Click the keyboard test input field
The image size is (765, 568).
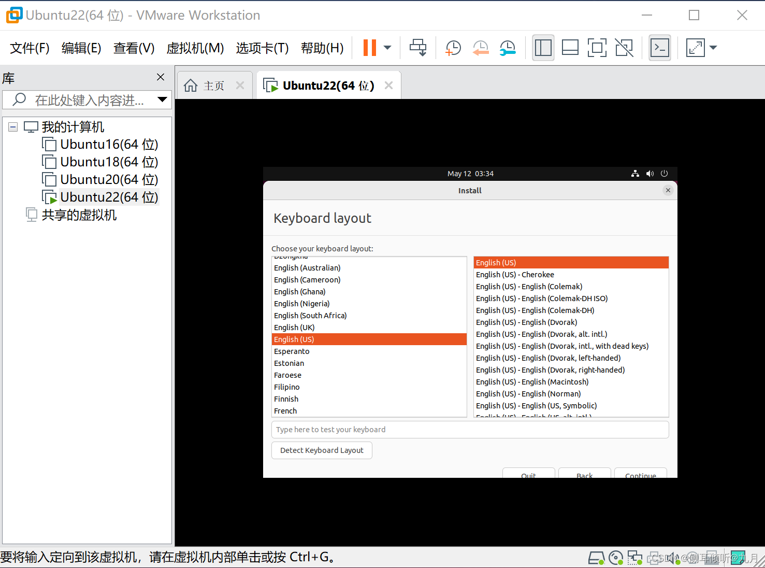coord(470,430)
